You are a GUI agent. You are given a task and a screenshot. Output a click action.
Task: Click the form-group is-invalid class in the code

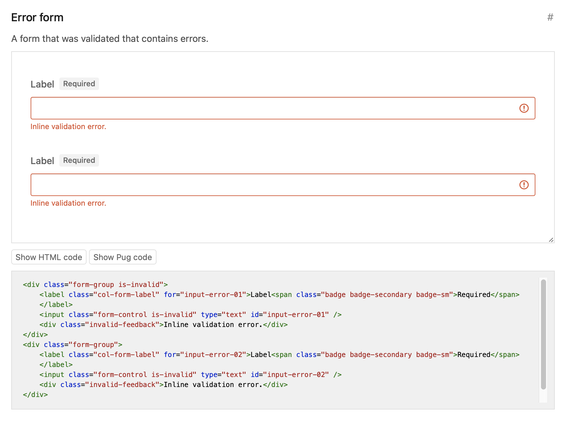116,284
